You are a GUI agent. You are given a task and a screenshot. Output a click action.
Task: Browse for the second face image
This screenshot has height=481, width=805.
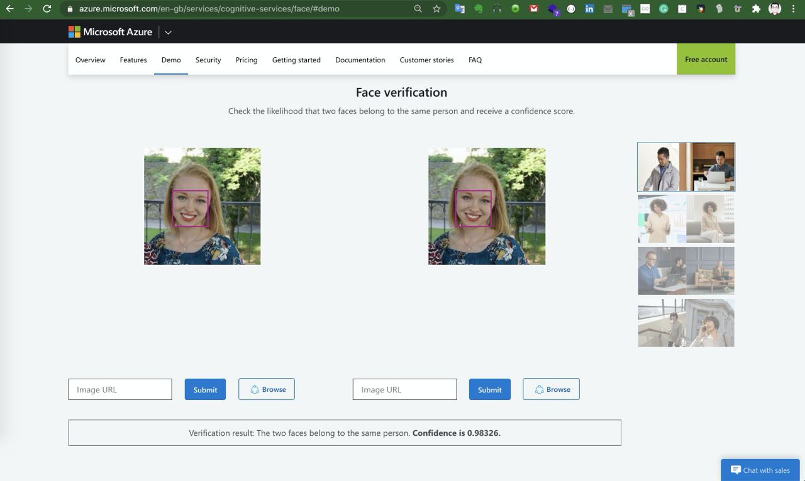pos(551,389)
